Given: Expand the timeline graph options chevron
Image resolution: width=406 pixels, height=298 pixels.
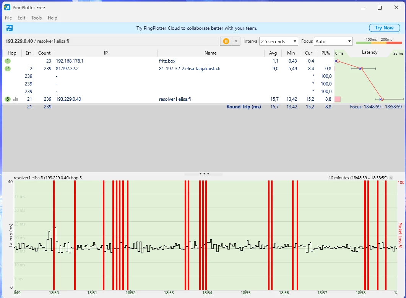Looking at the screenshot, I should [x=391, y=178].
